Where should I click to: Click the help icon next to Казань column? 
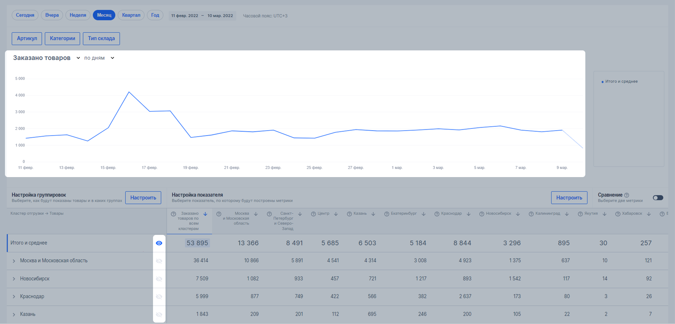[349, 214]
